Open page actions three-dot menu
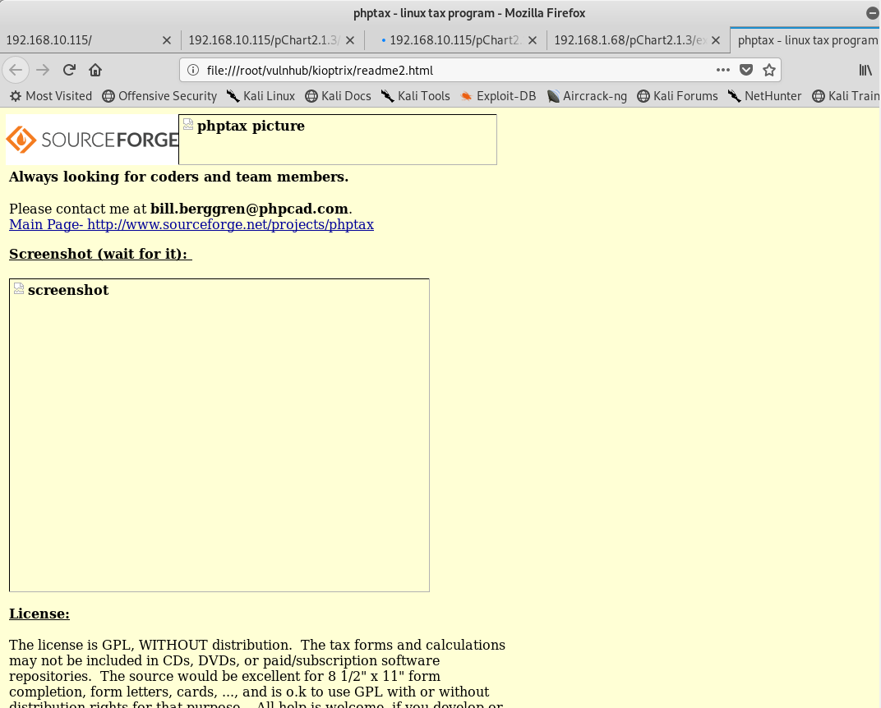 click(723, 70)
